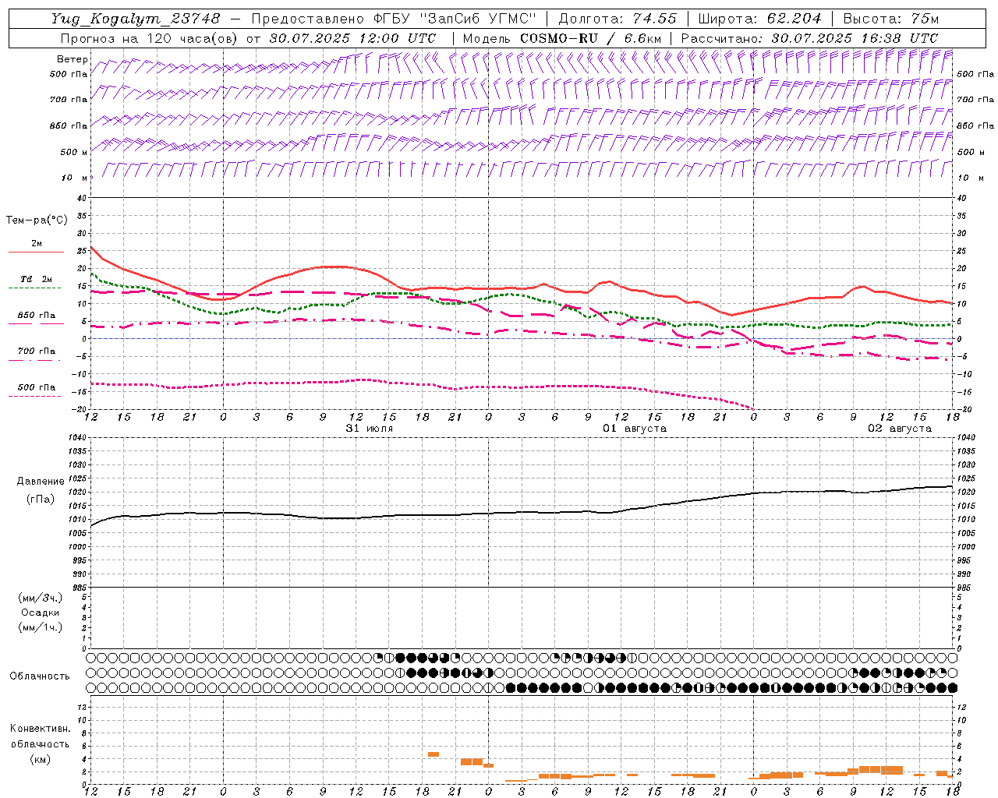Click the 'Осадки' precipitation label
998x798 pixels.
tap(40, 613)
